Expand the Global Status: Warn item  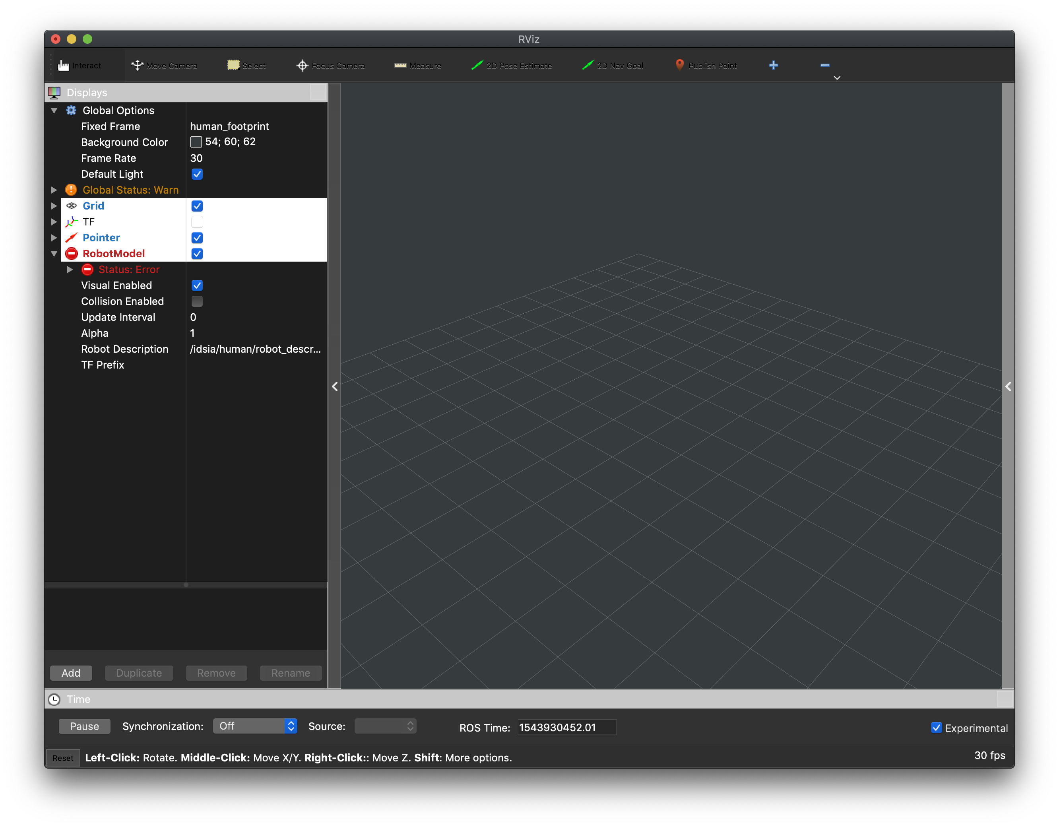(54, 190)
